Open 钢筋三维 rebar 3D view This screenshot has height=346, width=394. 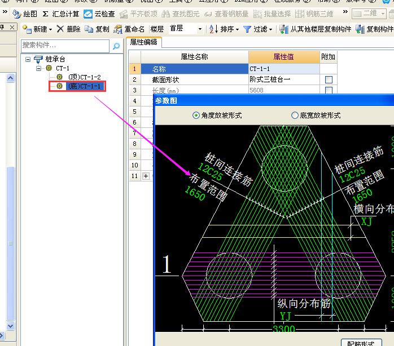(x=314, y=14)
